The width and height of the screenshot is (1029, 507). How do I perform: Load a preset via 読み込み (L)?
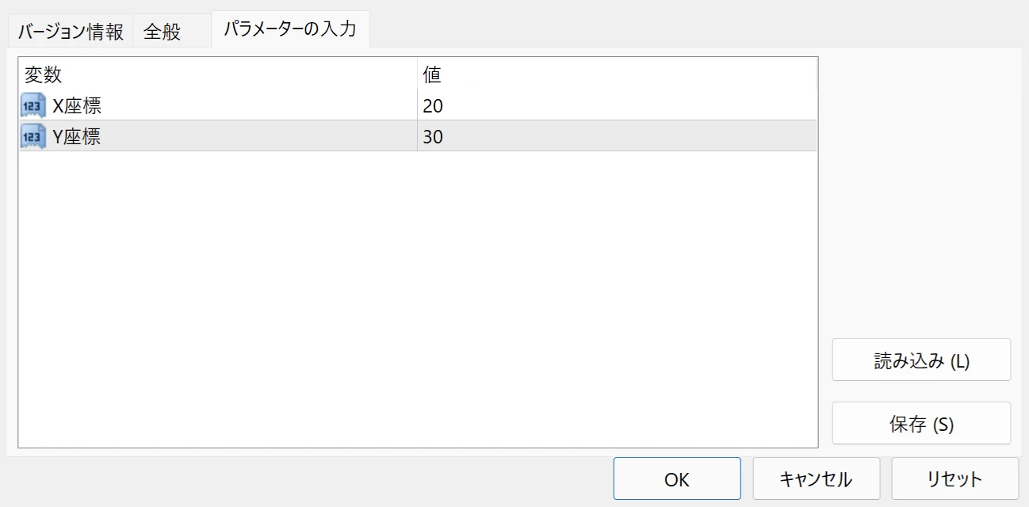point(921,360)
